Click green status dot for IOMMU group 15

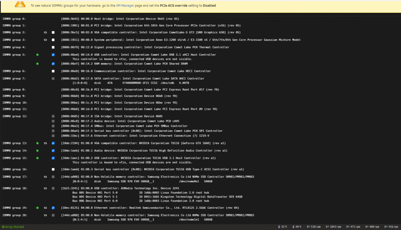[x=37, y=158]
